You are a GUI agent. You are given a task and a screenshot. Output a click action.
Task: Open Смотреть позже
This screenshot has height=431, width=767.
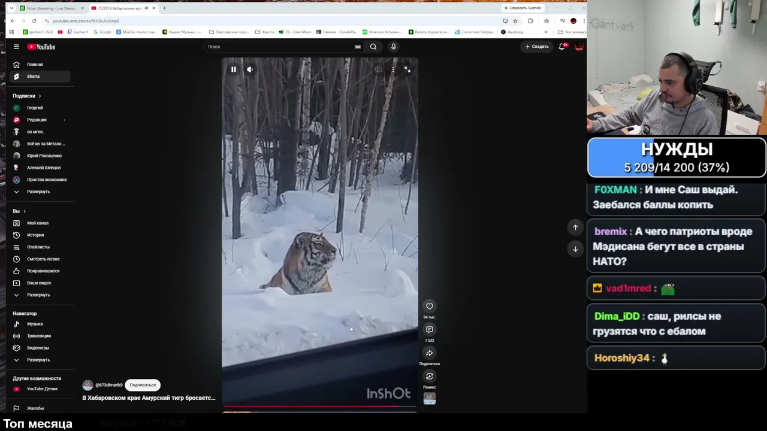click(x=40, y=259)
